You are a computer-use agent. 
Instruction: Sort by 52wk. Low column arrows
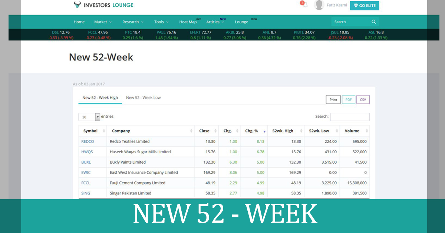pos(337,131)
